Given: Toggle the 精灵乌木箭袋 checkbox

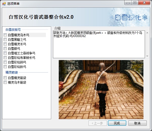Looking at the screenshot, I should (5, 82).
